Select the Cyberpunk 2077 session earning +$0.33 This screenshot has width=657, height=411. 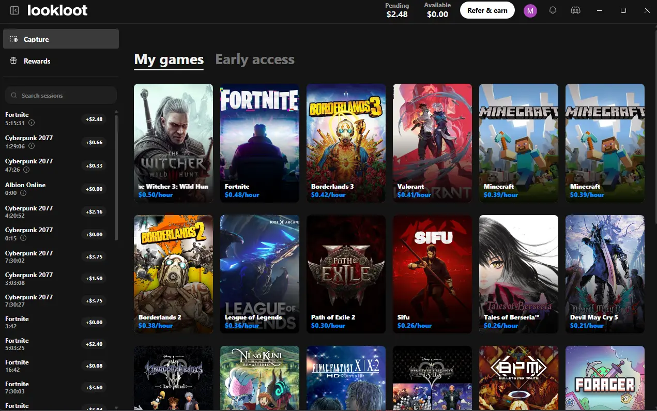pos(56,165)
